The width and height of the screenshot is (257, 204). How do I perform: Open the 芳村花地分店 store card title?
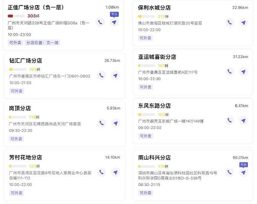26,157
